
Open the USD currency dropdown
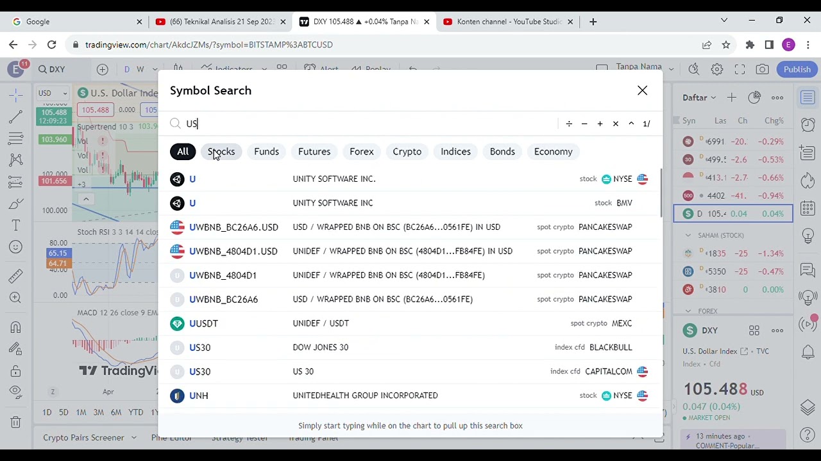pyautogui.click(x=53, y=93)
